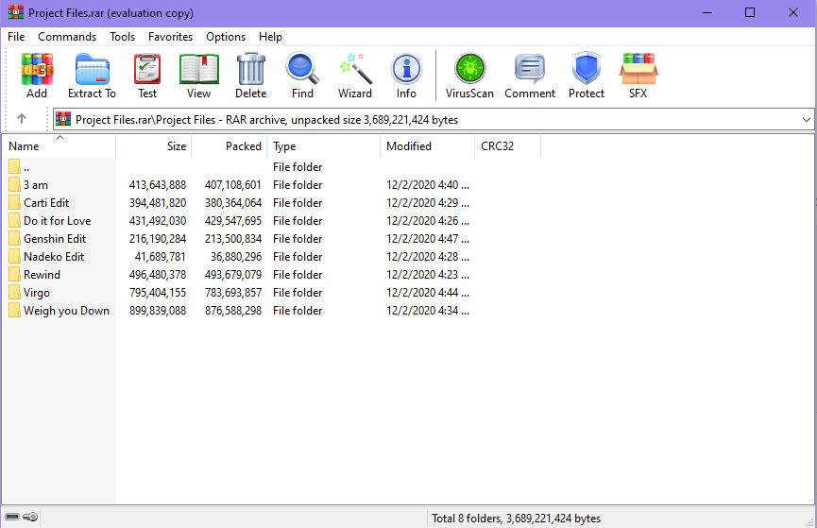Open the Tools menu
The image size is (817, 528).
pos(123,37)
